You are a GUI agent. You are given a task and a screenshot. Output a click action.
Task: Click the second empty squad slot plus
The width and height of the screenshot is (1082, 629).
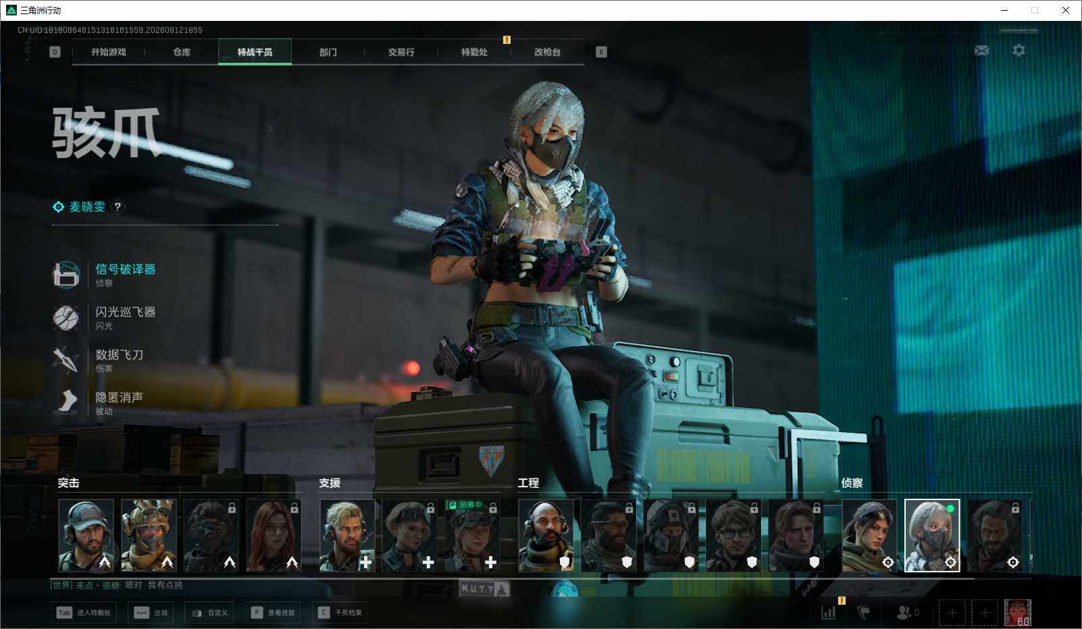tap(985, 613)
